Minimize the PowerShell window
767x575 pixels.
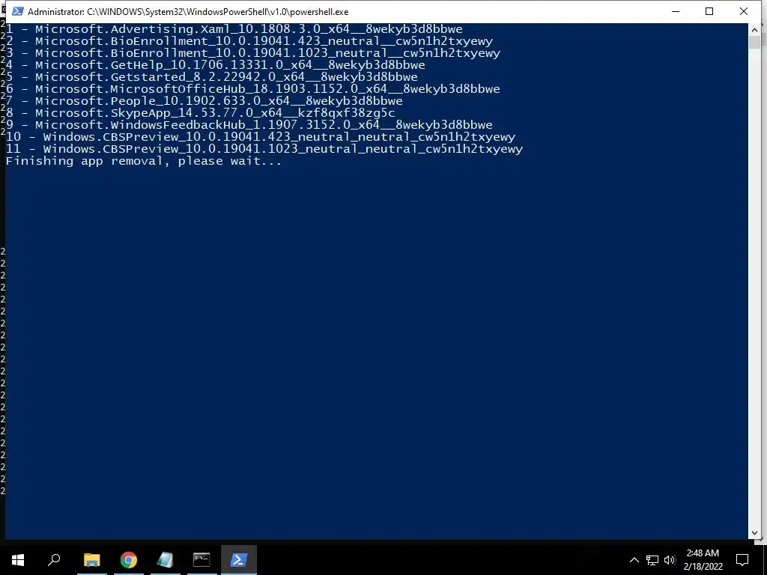tap(676, 11)
